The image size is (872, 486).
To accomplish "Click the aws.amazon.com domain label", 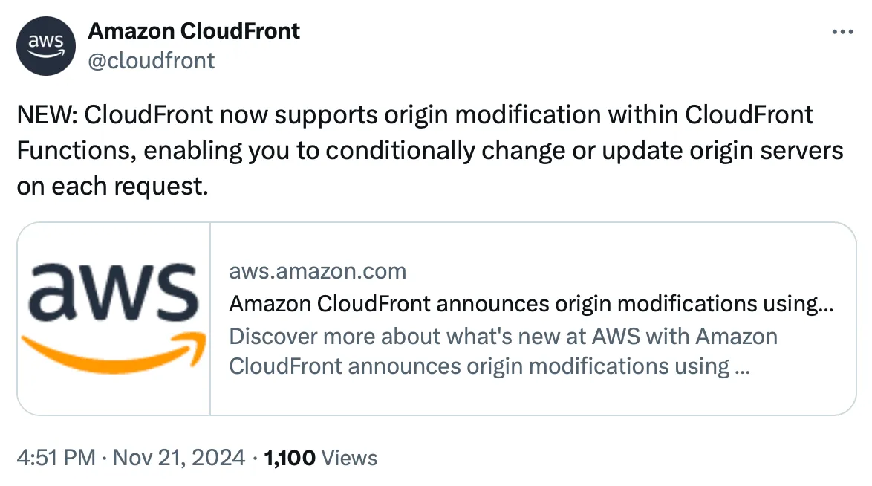I will click(317, 270).
